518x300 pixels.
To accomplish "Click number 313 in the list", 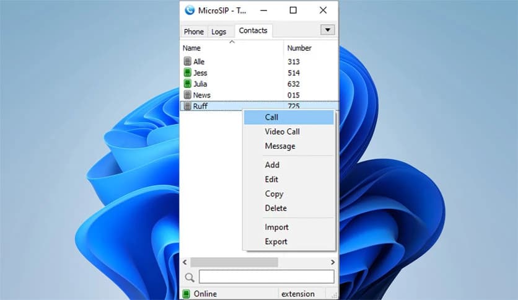I will coord(293,62).
